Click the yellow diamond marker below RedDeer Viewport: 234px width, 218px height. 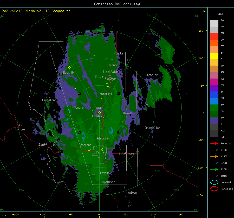click(107, 84)
